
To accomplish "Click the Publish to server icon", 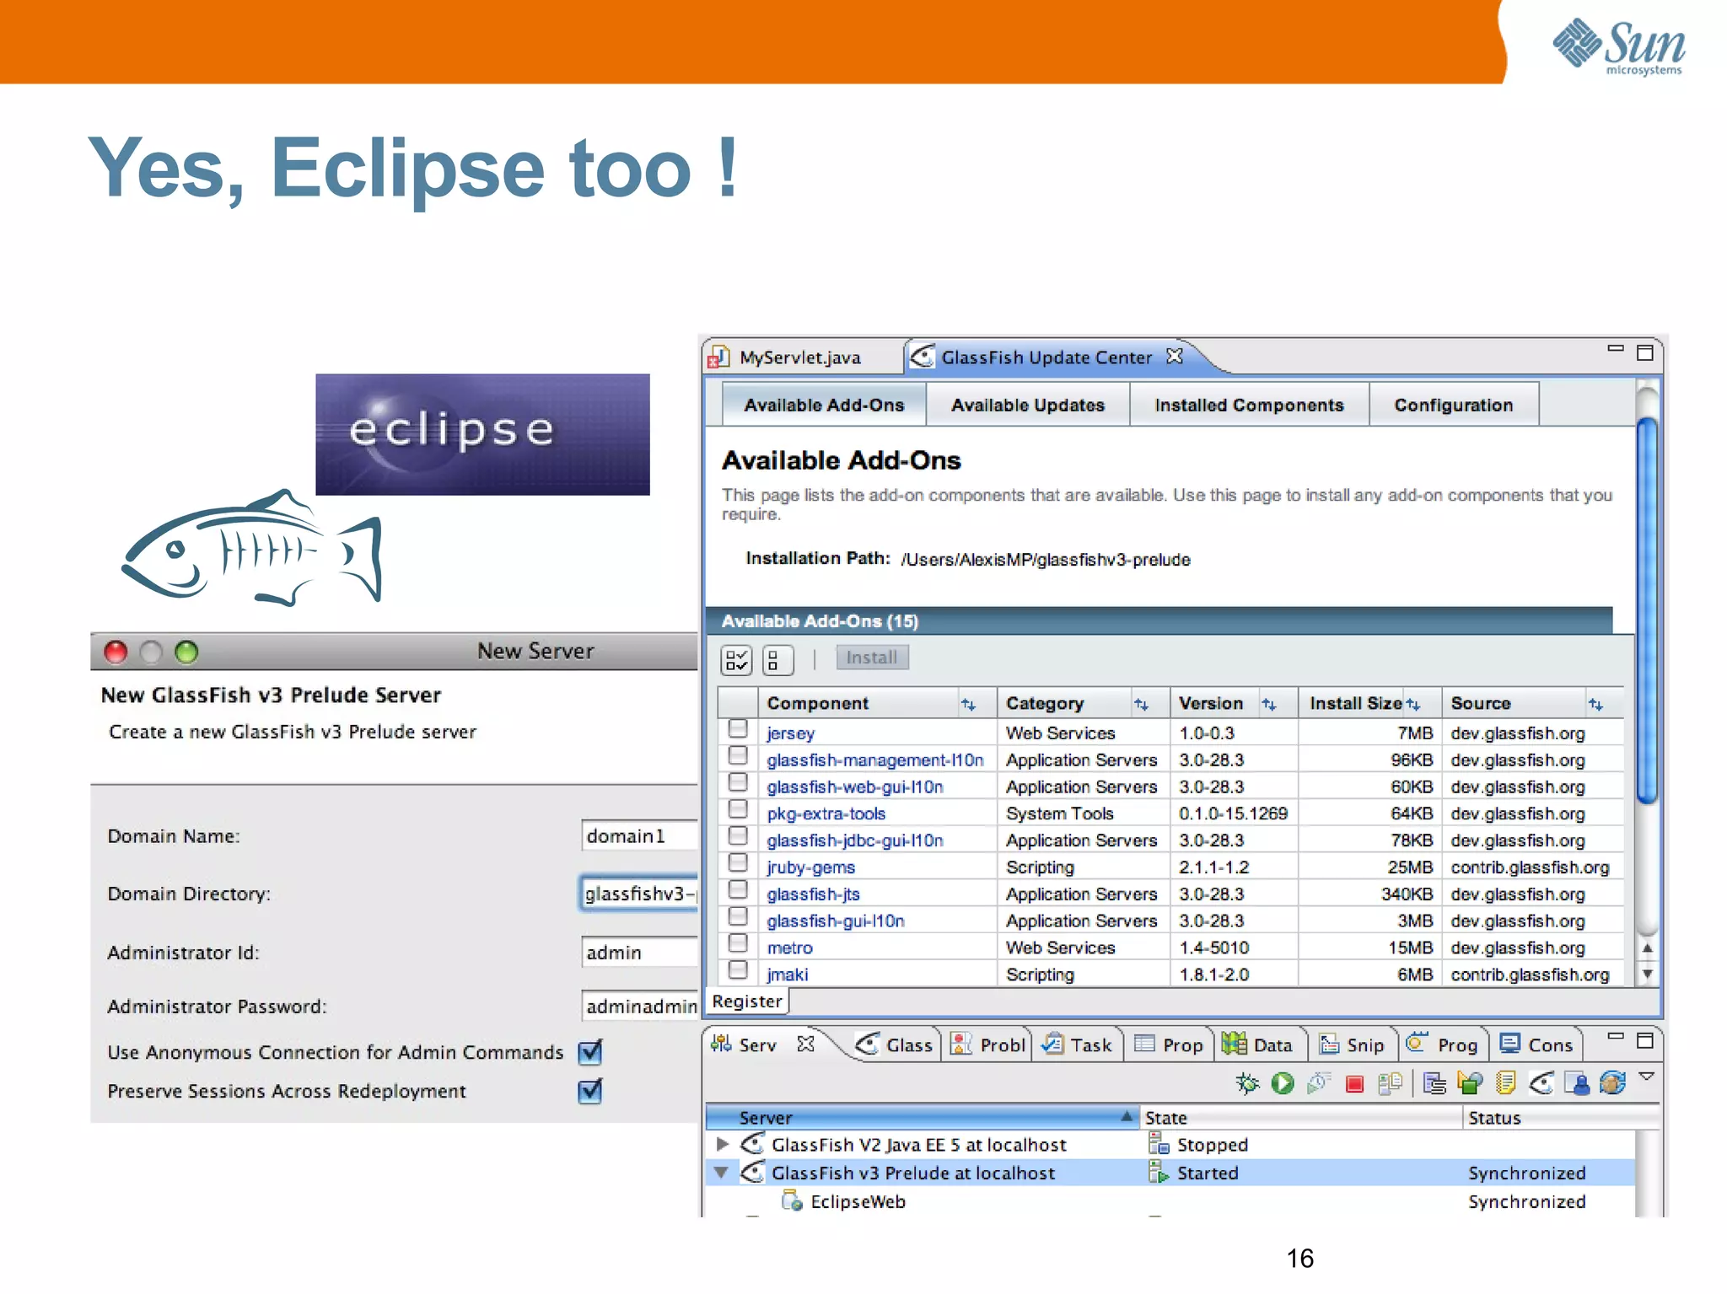I will click(1390, 1083).
